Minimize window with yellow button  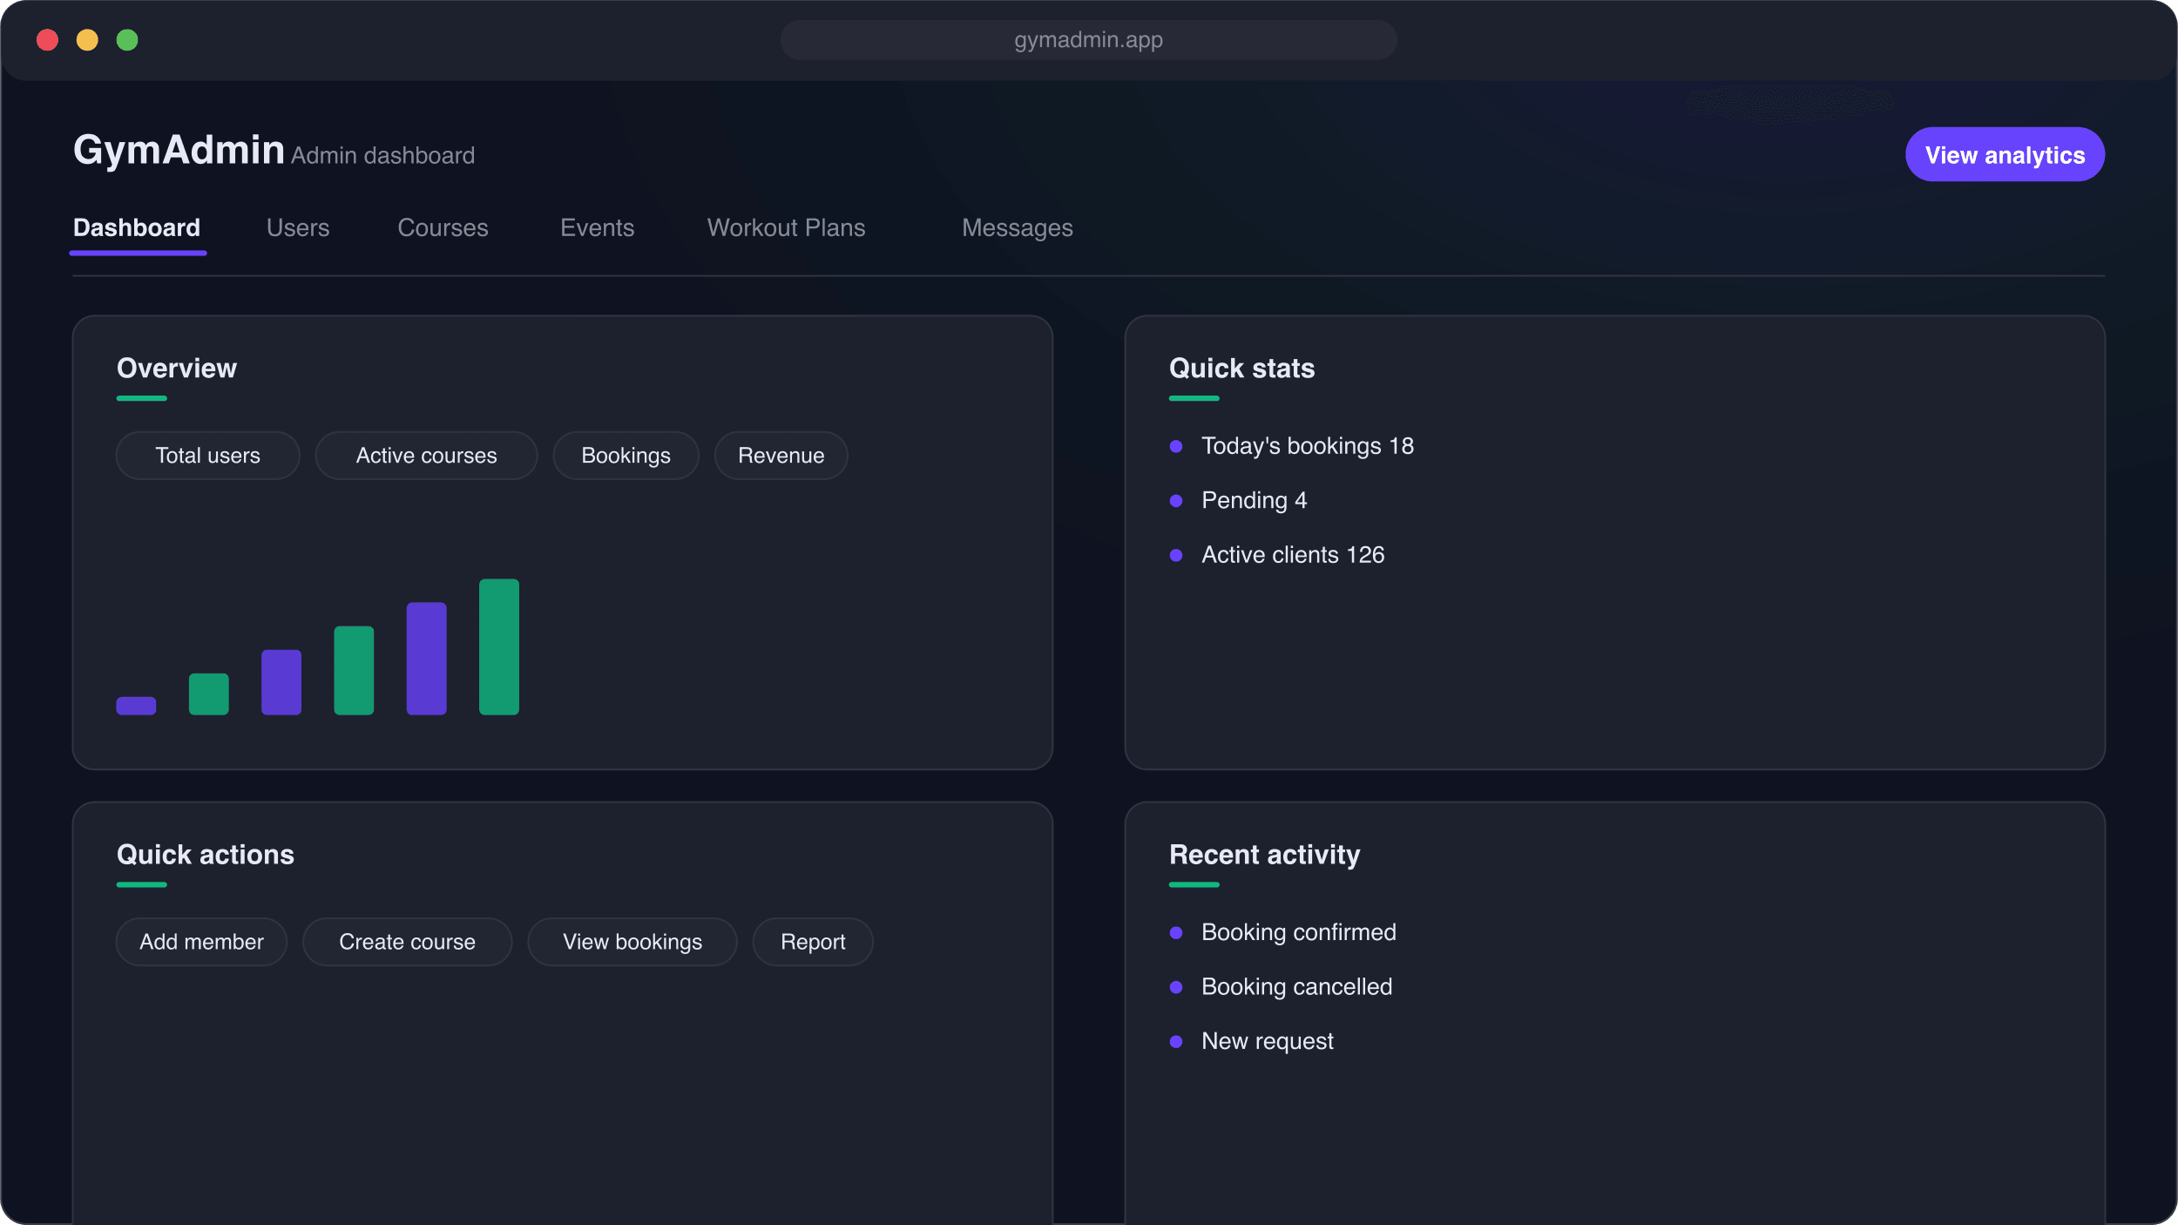pos(87,40)
